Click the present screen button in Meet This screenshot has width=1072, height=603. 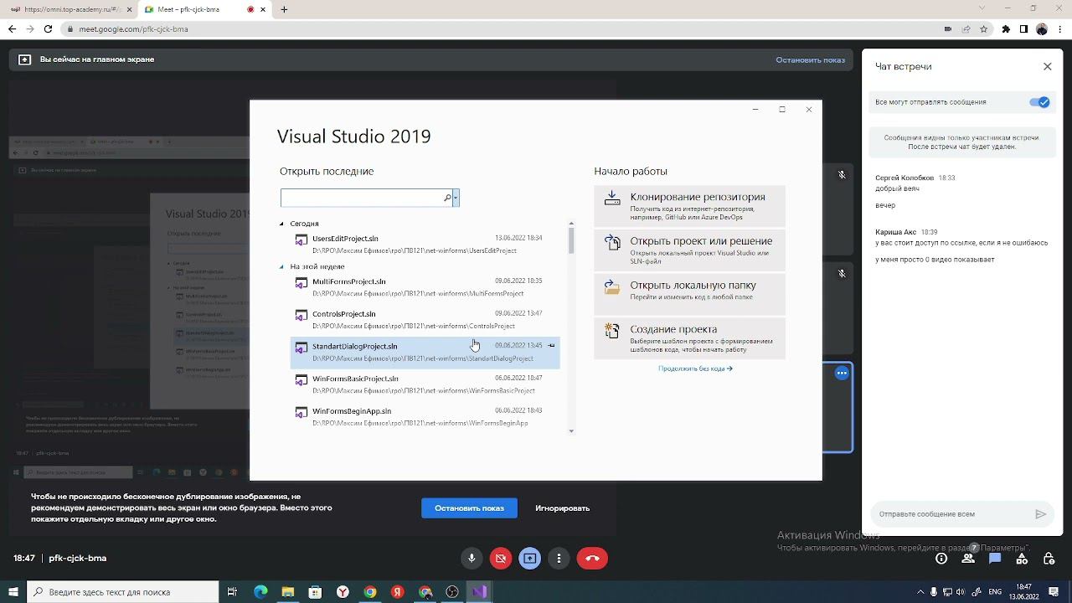coord(530,559)
